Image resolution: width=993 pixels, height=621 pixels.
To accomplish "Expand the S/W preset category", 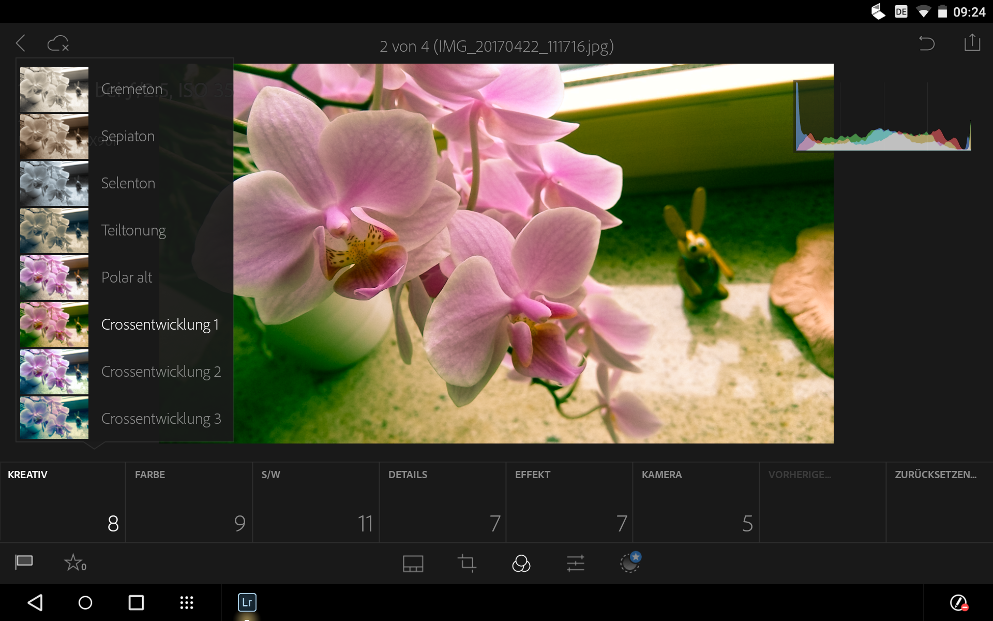I will (x=315, y=502).
